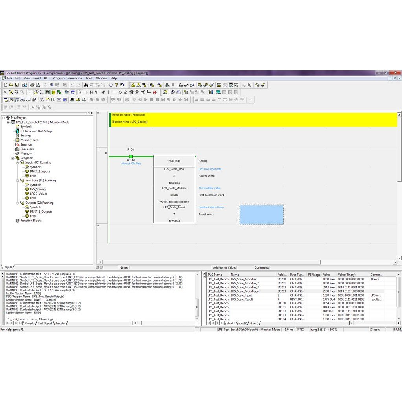This screenshot has width=402, height=402.
Task: Select the SCL(194) instruction block
Action: pyautogui.click(x=174, y=189)
